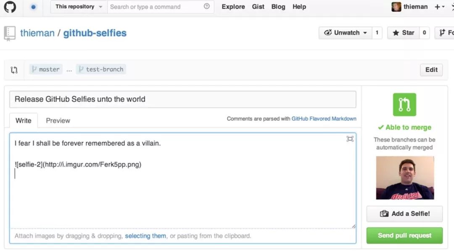454x251 pixels.
Task: Open the plus create-new dropdown
Action: pos(439,7)
